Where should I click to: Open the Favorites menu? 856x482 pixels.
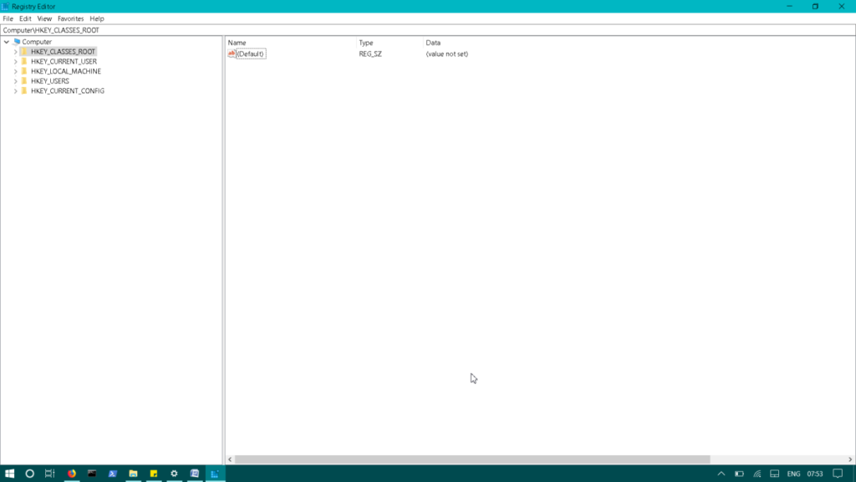click(x=70, y=18)
